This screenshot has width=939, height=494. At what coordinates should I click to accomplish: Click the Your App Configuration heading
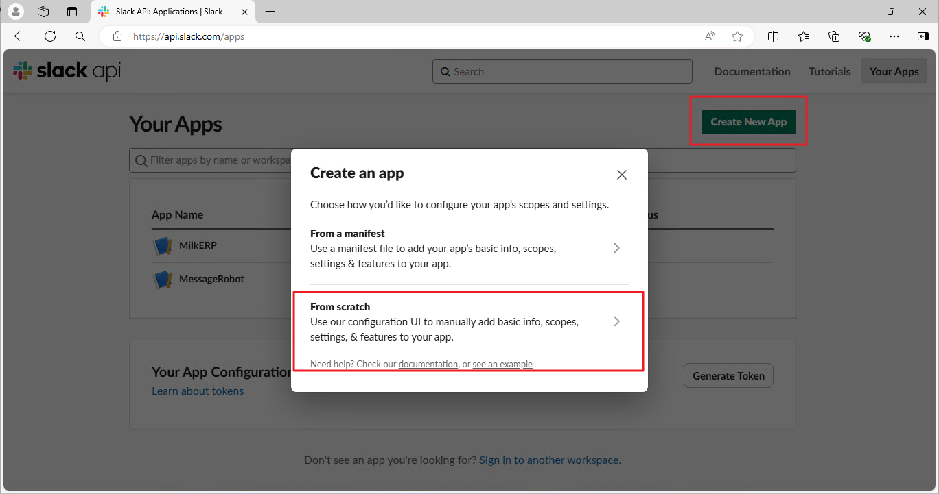point(221,372)
